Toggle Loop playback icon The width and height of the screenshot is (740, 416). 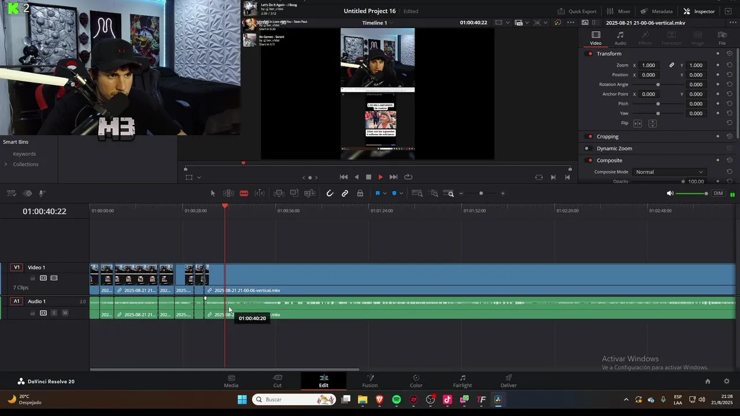point(408,177)
